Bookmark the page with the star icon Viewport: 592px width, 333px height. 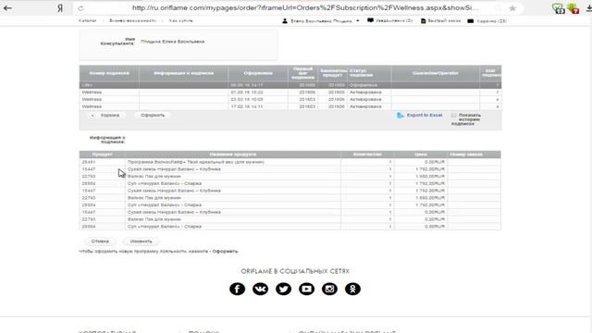point(512,8)
